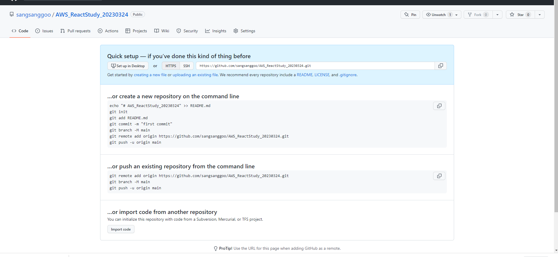
Task: Click the create a new repository heading
Action: (x=173, y=96)
